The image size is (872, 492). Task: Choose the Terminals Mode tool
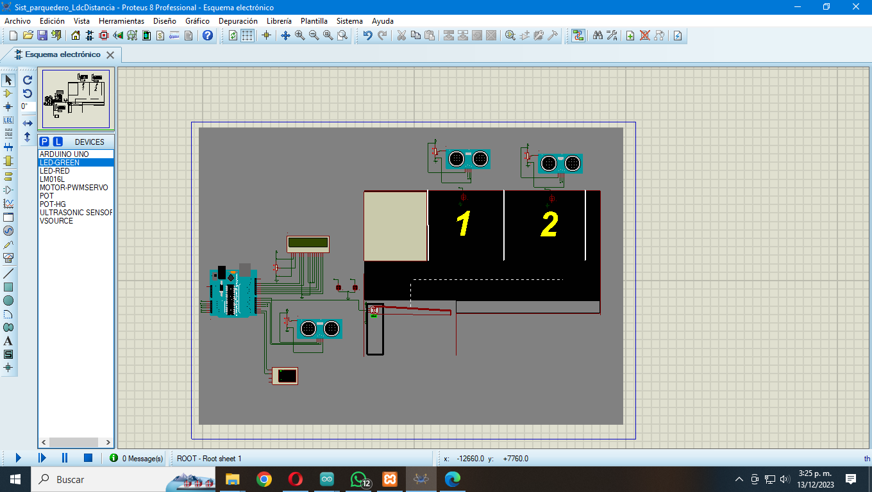point(8,176)
